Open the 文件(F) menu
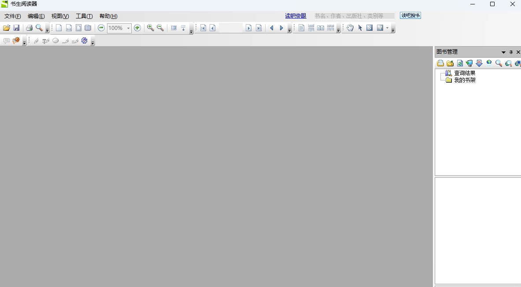 click(12, 16)
